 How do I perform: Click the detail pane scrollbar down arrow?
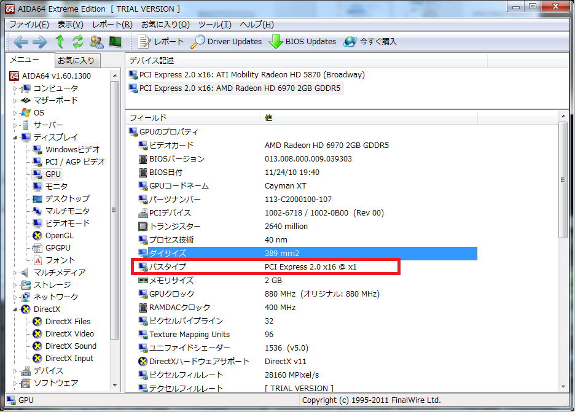click(x=563, y=387)
